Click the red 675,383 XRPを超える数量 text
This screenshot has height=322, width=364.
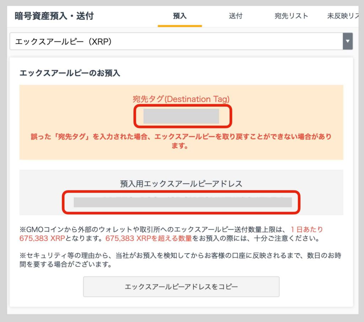[148, 238]
